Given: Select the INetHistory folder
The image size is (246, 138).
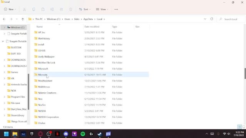Looking at the screenshot, I should [x=91, y=38].
